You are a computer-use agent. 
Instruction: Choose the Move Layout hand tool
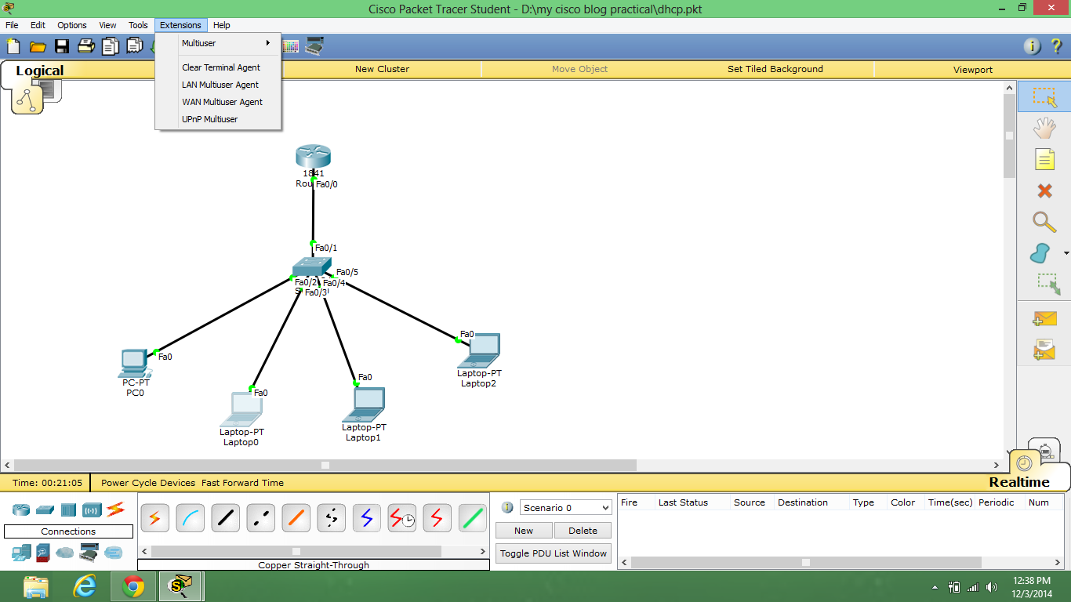pos(1044,128)
